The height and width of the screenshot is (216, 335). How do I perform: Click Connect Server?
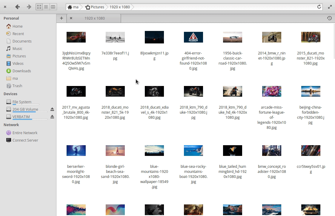pos(22,140)
